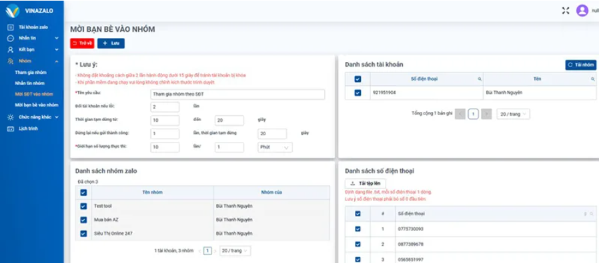Expand the Kết bạn submenu arrow
599x263 pixels.
[57, 49]
